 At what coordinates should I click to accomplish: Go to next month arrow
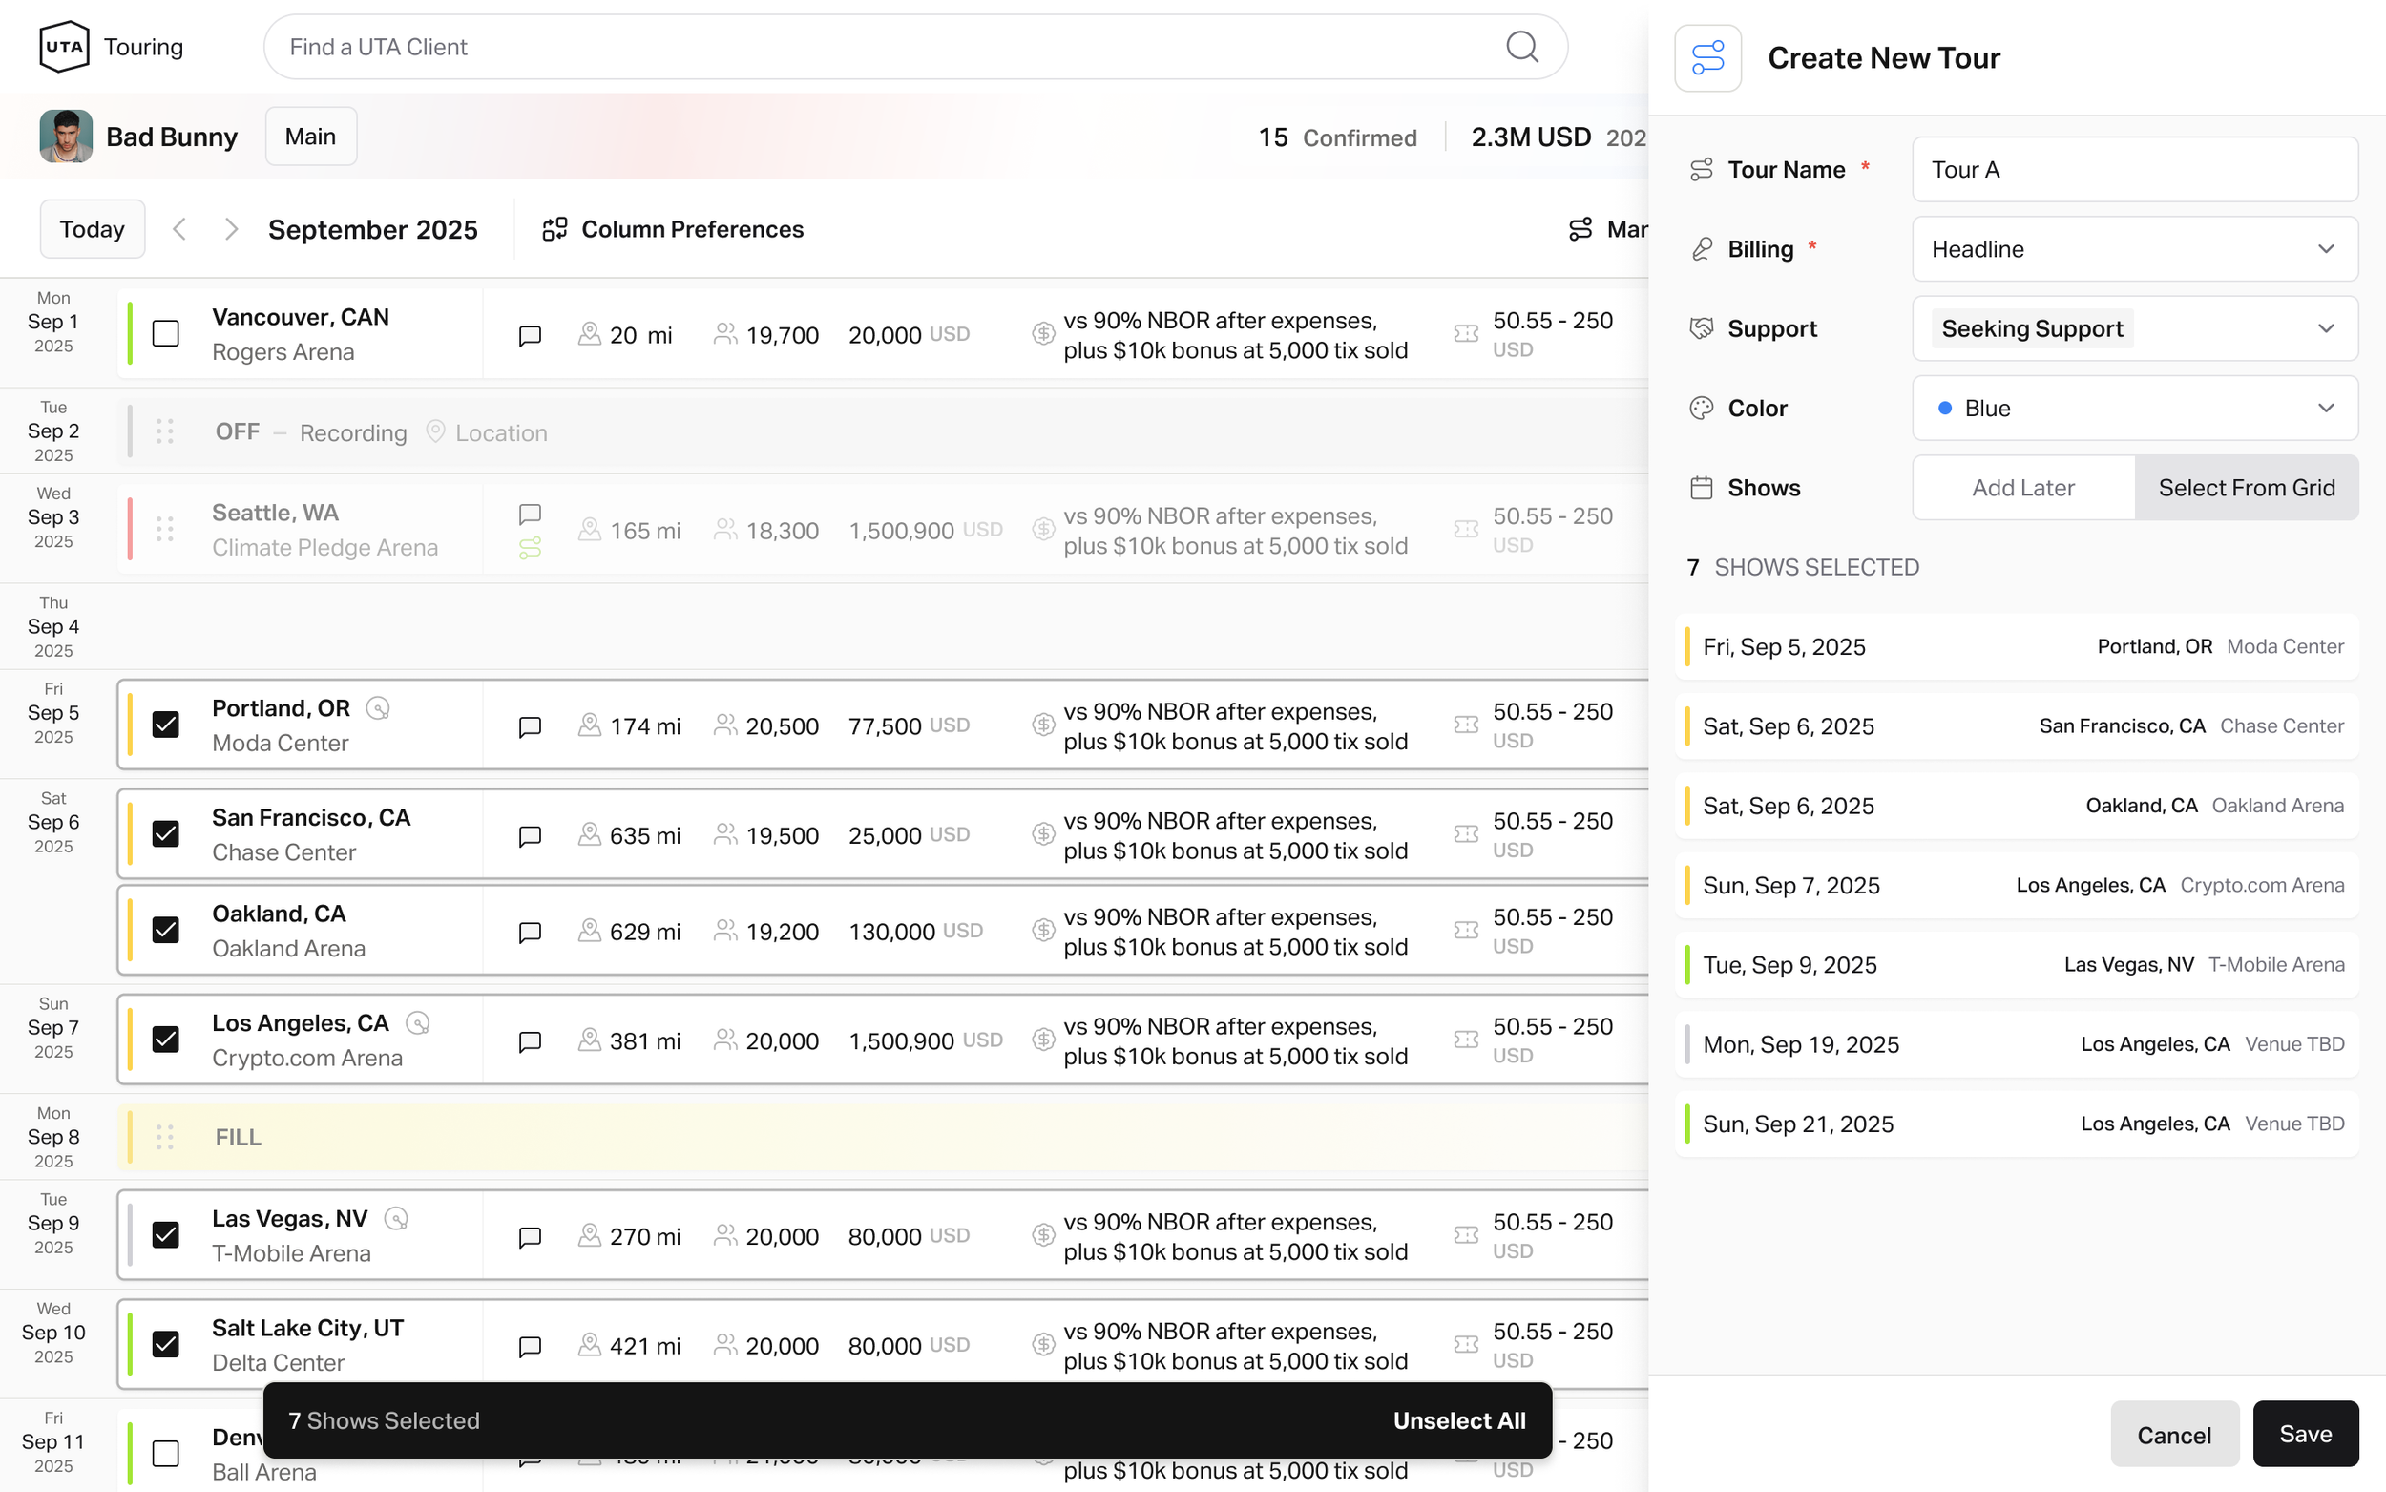231,229
